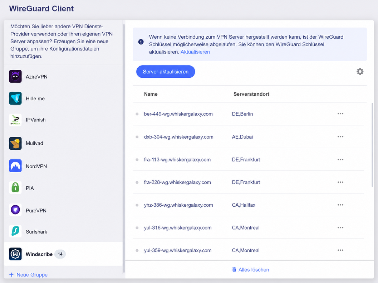The height and width of the screenshot is (283, 378).
Task: Open more options for yul-359-wg server
Action: pyautogui.click(x=340, y=250)
